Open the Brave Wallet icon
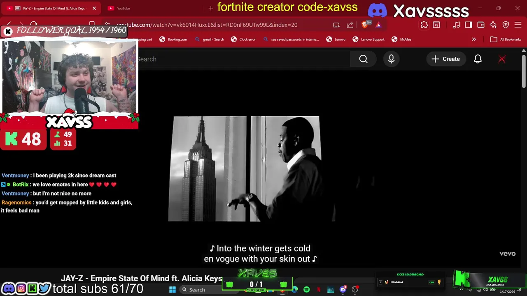The width and height of the screenshot is (527, 296). tap(480, 25)
